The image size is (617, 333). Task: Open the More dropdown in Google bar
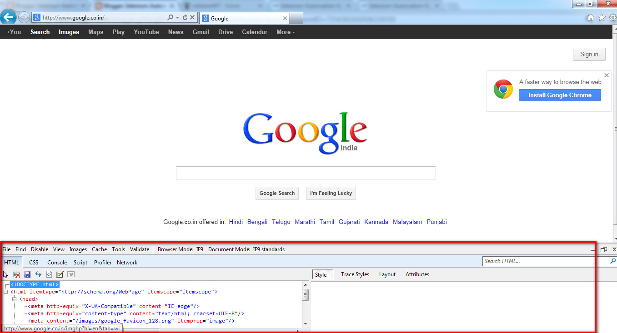[286, 32]
